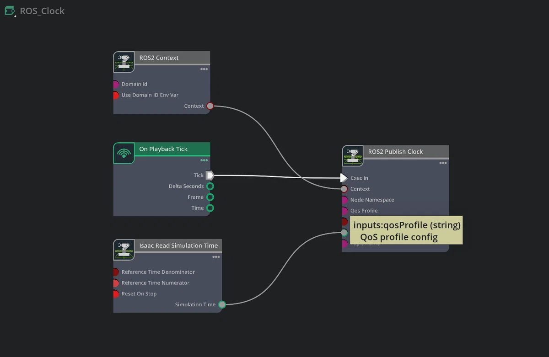
Task: Click the Reference Time Numerator label
Action: pos(156,283)
